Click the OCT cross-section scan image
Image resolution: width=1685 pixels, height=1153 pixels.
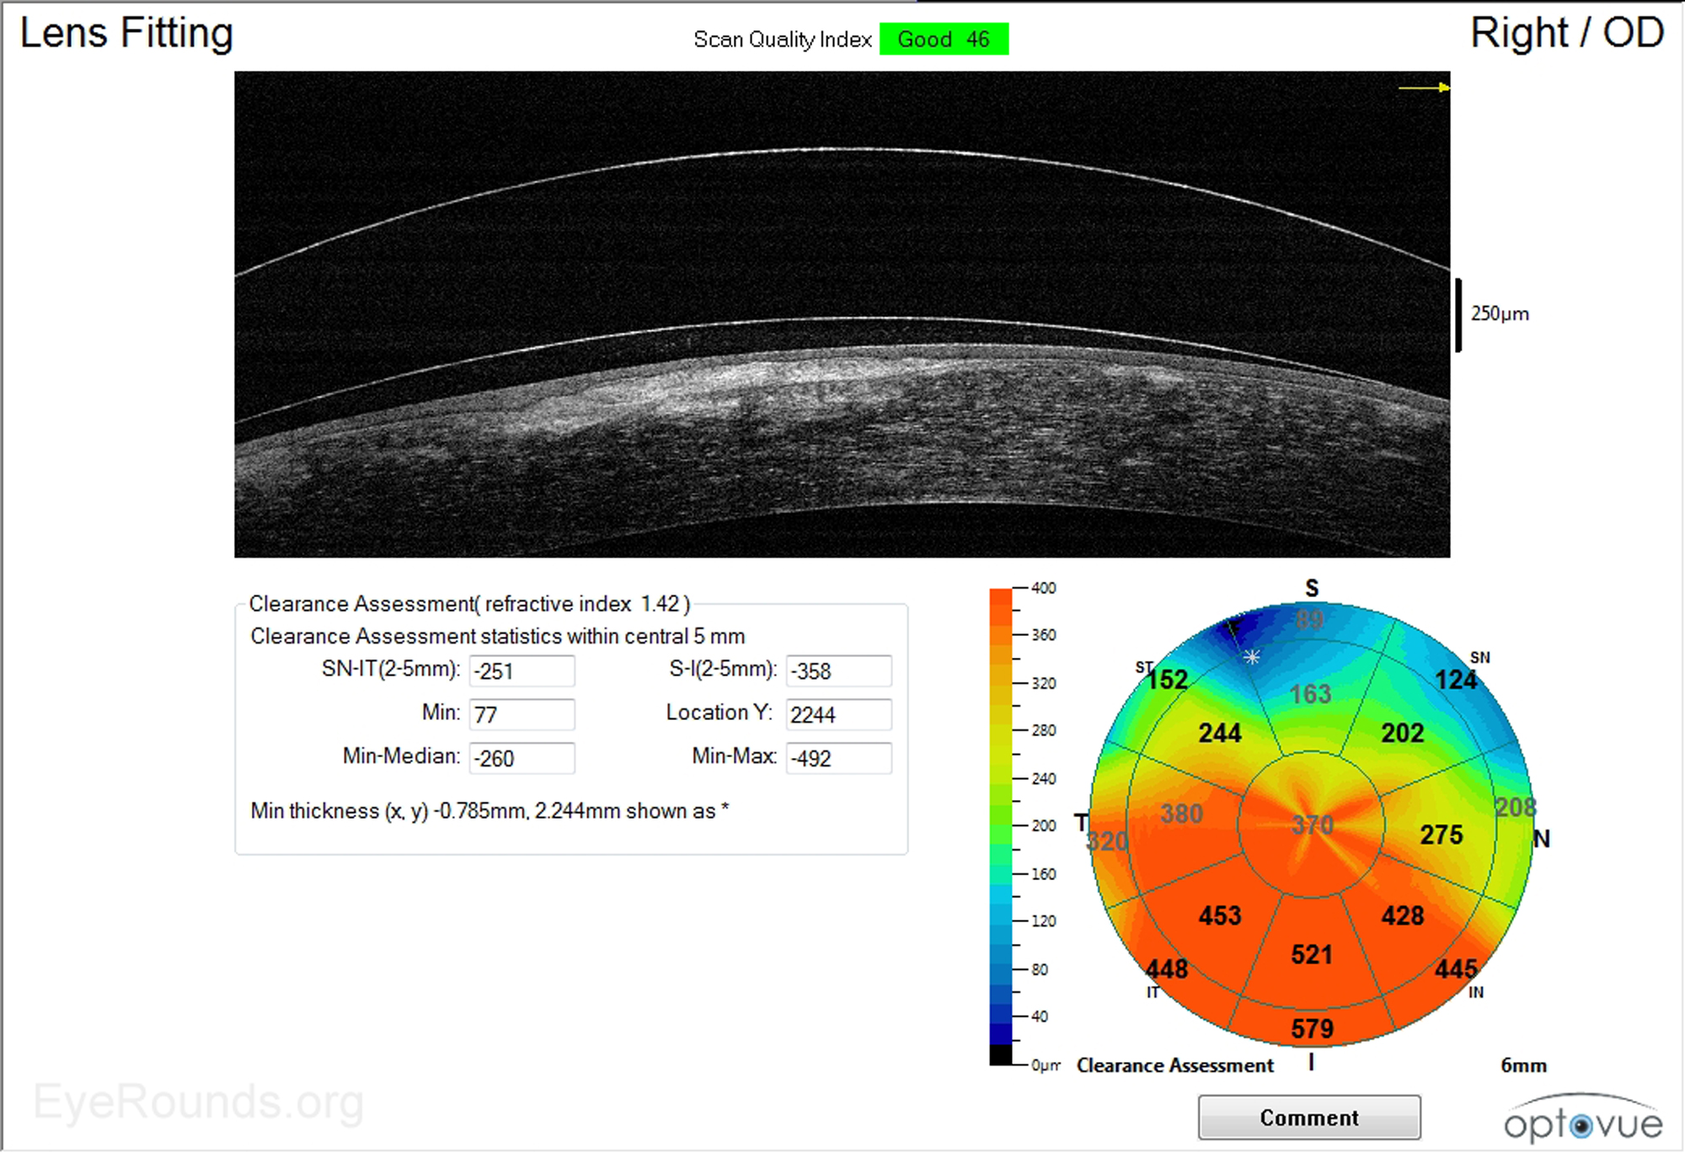pyautogui.click(x=842, y=314)
